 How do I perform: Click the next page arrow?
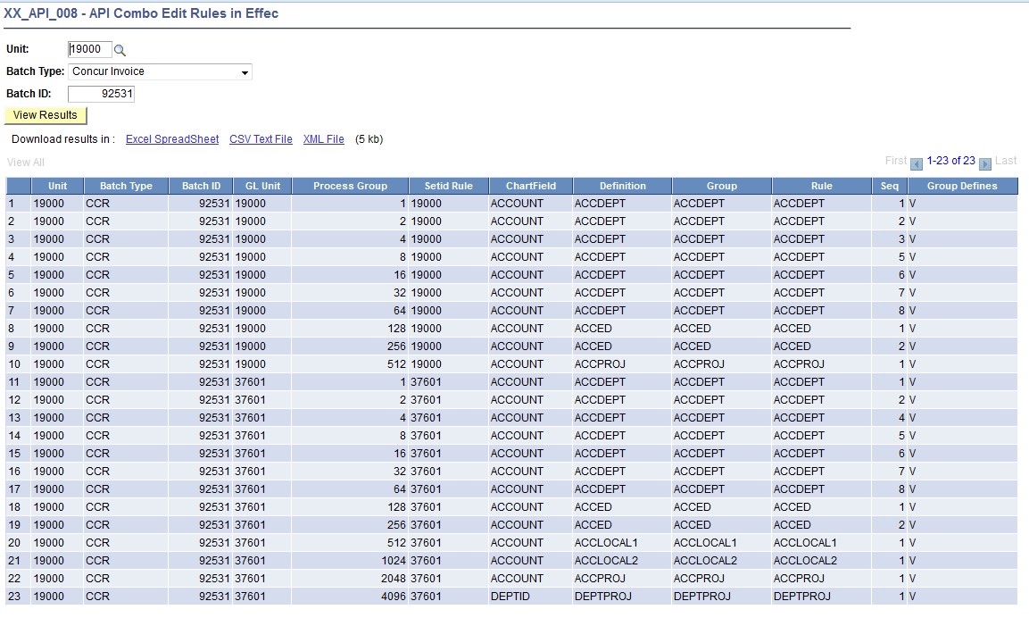click(x=984, y=161)
